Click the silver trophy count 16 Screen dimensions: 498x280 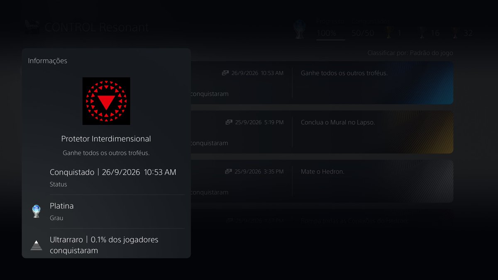point(435,33)
